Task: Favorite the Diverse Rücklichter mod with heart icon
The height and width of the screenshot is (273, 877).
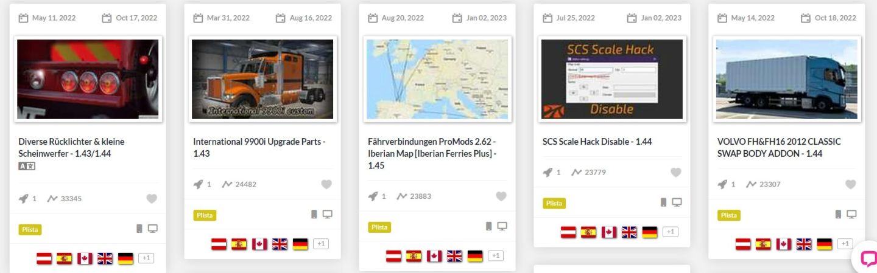Action: click(152, 199)
